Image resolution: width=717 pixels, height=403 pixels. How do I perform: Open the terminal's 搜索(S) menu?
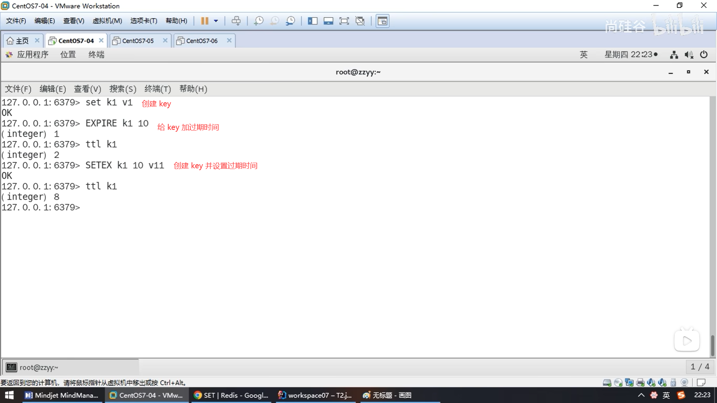click(122, 89)
